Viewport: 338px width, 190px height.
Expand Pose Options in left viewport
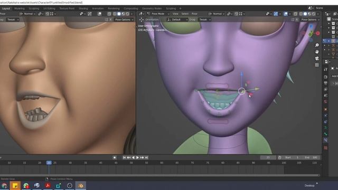pos(124,20)
